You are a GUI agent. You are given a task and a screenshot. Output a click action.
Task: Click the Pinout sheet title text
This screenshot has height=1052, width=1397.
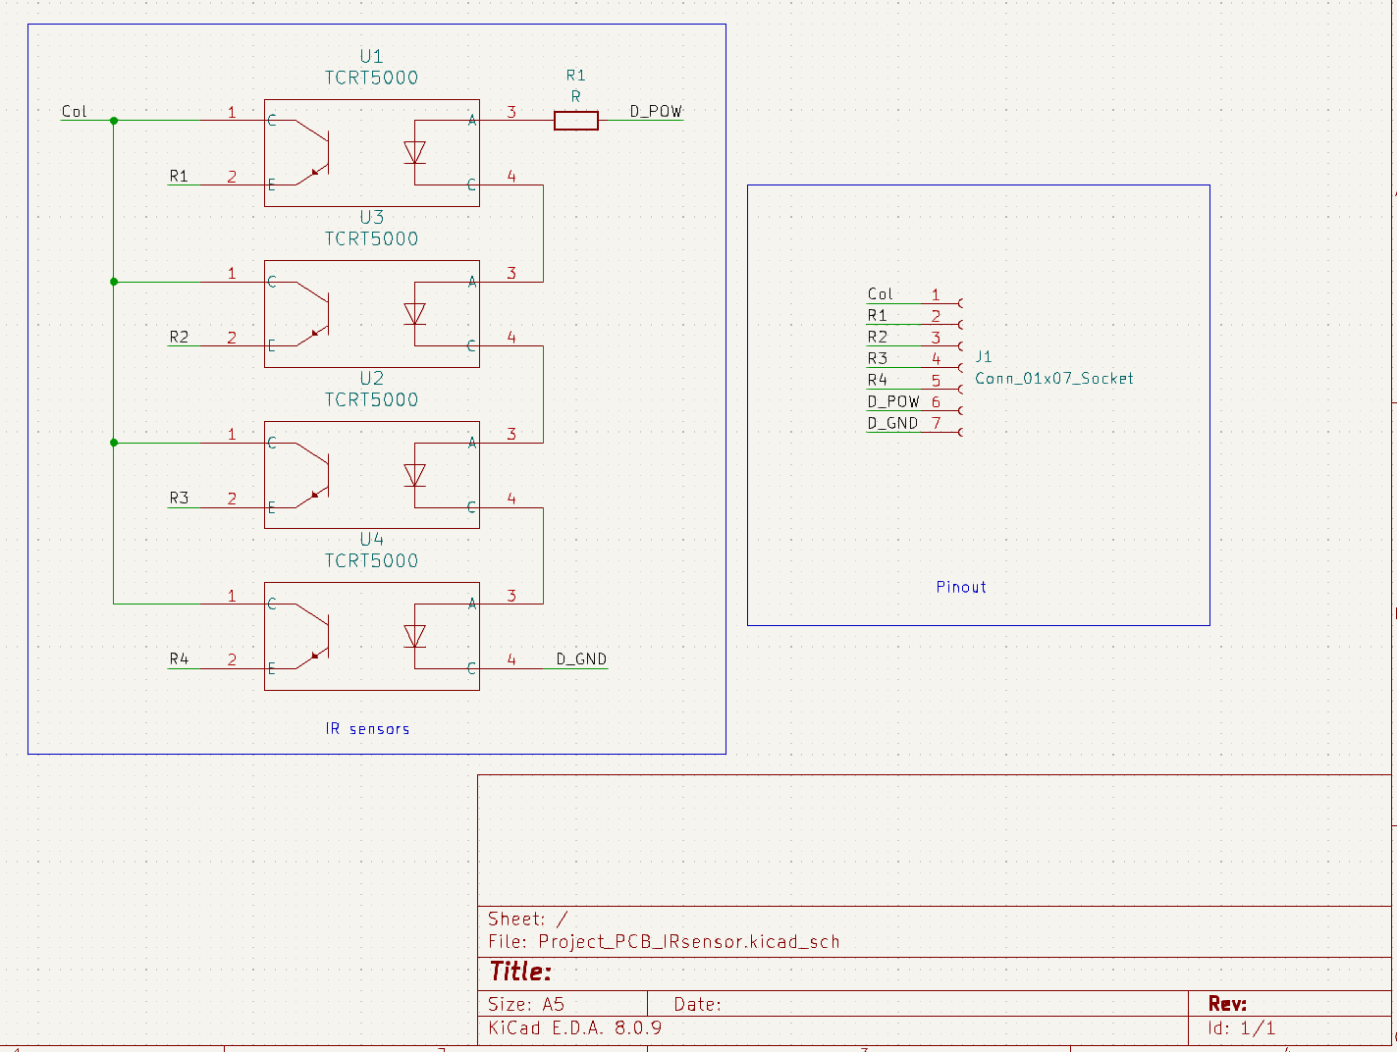click(961, 587)
